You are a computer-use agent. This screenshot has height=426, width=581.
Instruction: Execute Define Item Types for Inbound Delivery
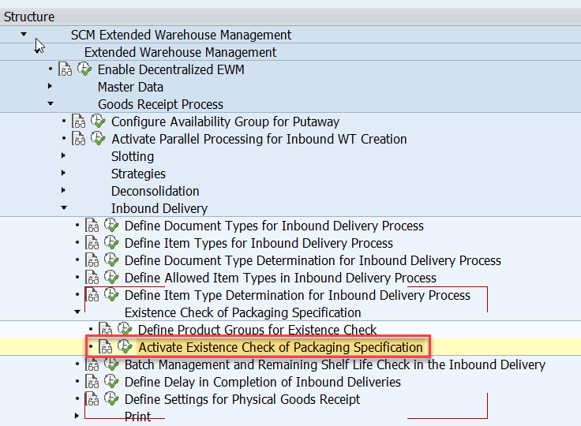coord(111,243)
